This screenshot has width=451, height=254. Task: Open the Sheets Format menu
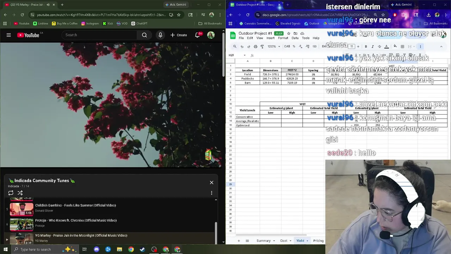pyautogui.click(x=283, y=38)
